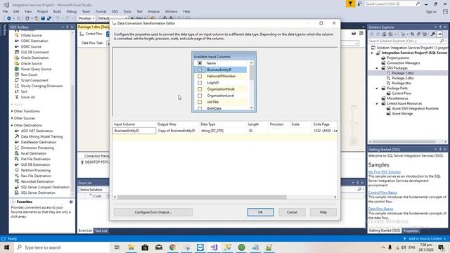Open the SSIS menu

pyautogui.click(x=115, y=11)
